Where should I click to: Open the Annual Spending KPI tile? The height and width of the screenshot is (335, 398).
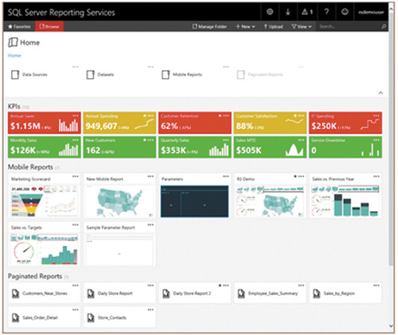pyautogui.click(x=119, y=123)
